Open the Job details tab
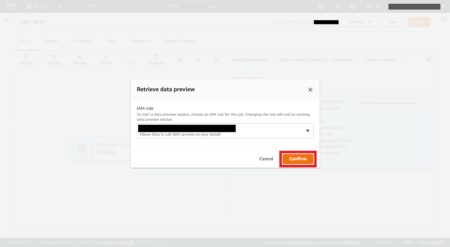The height and width of the screenshot is (247, 450). click(x=82, y=41)
